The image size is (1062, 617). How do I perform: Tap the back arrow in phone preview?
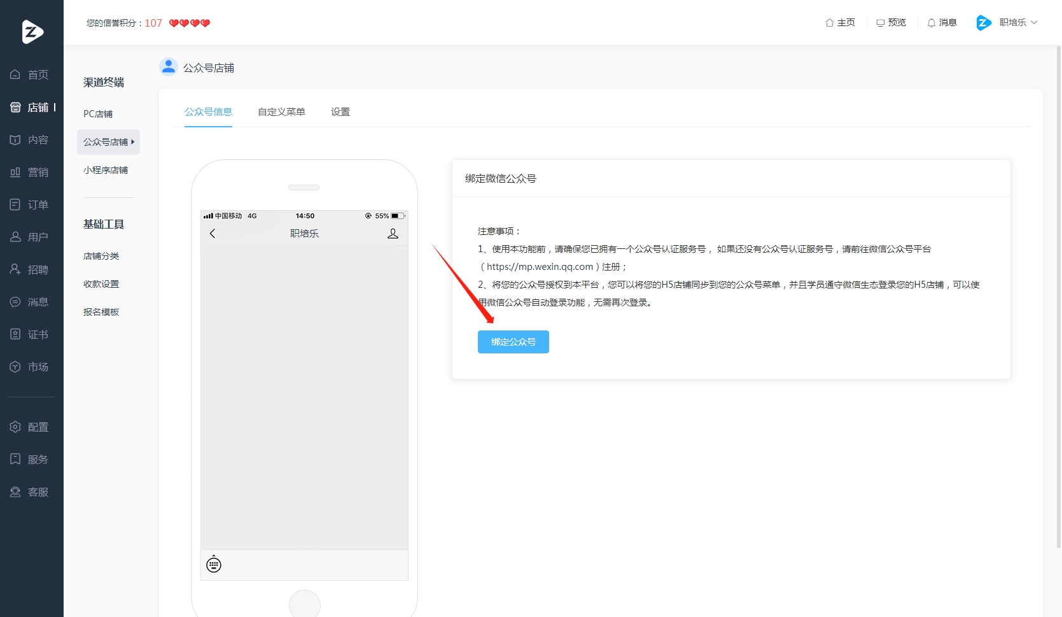(213, 234)
